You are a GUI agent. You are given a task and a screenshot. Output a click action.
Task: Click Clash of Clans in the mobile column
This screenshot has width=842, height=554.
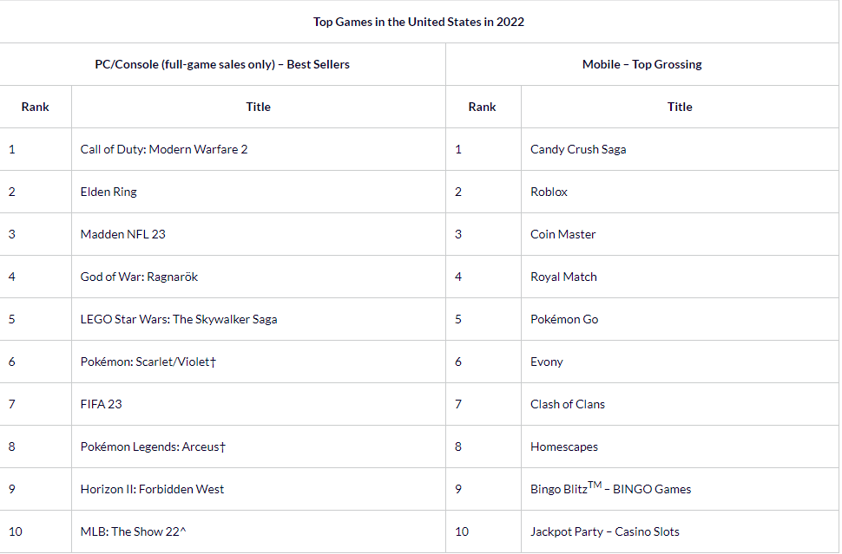[x=568, y=404]
